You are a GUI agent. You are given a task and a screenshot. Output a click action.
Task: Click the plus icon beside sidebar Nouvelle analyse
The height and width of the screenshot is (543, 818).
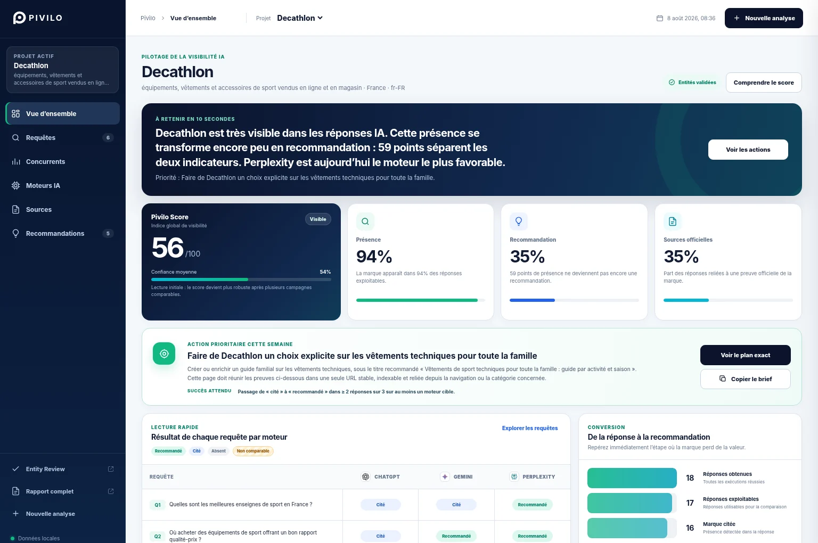click(x=16, y=514)
